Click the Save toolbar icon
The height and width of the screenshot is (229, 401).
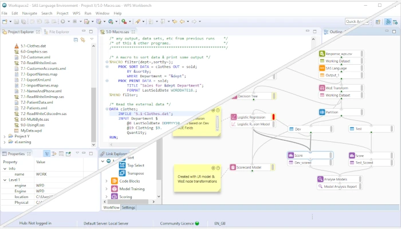[x=17, y=22]
